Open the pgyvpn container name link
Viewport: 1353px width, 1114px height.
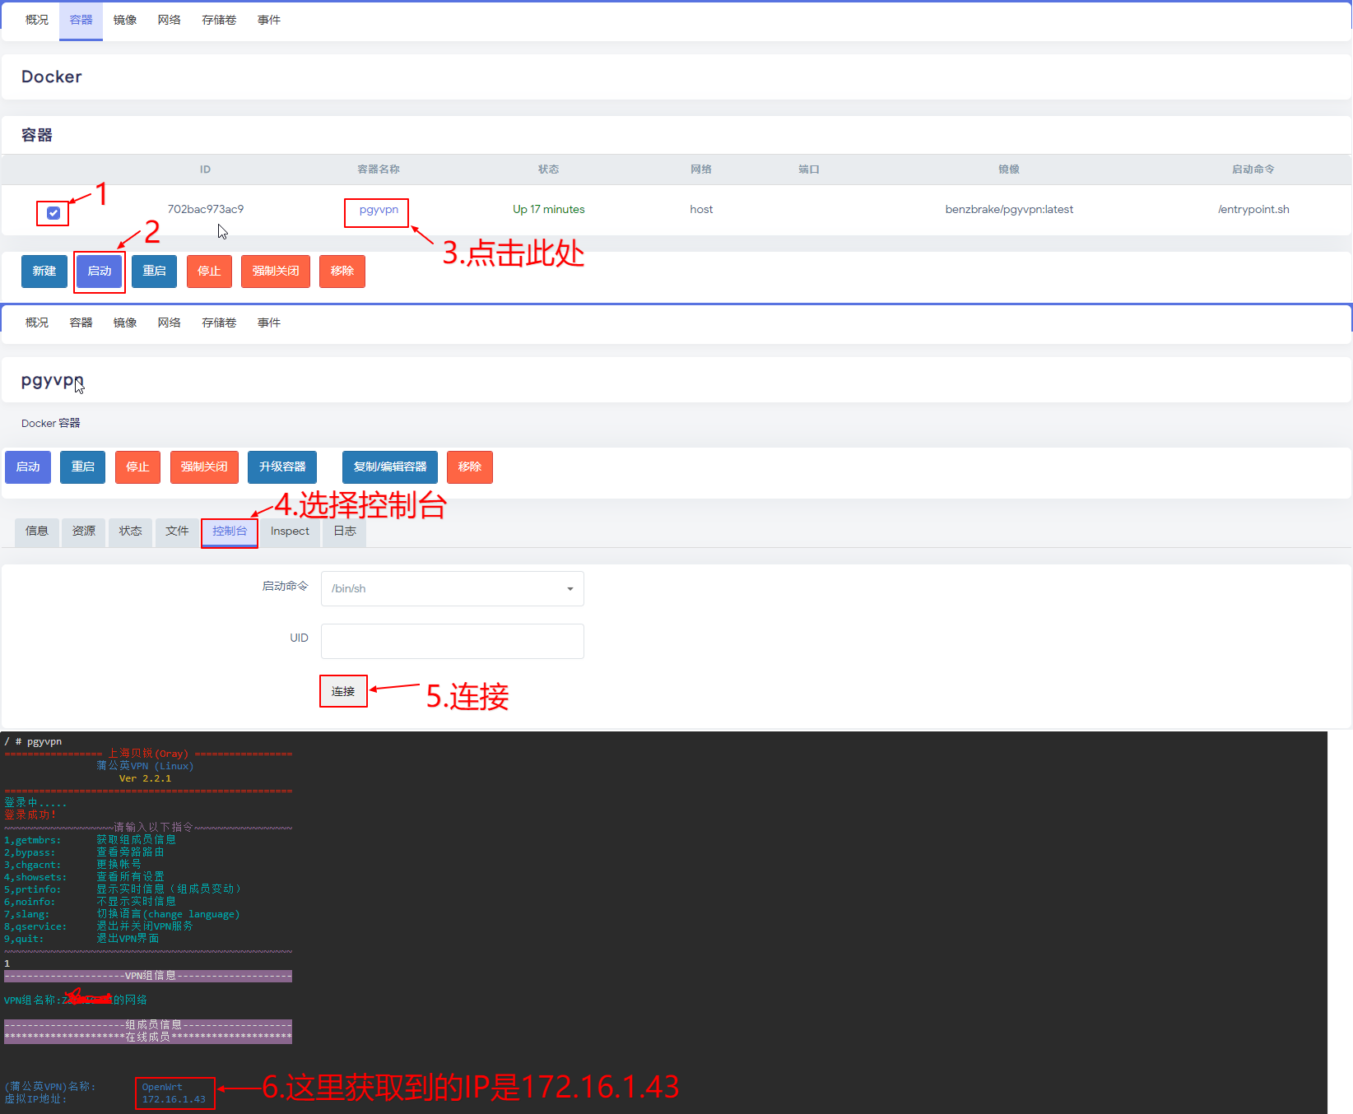coord(379,210)
